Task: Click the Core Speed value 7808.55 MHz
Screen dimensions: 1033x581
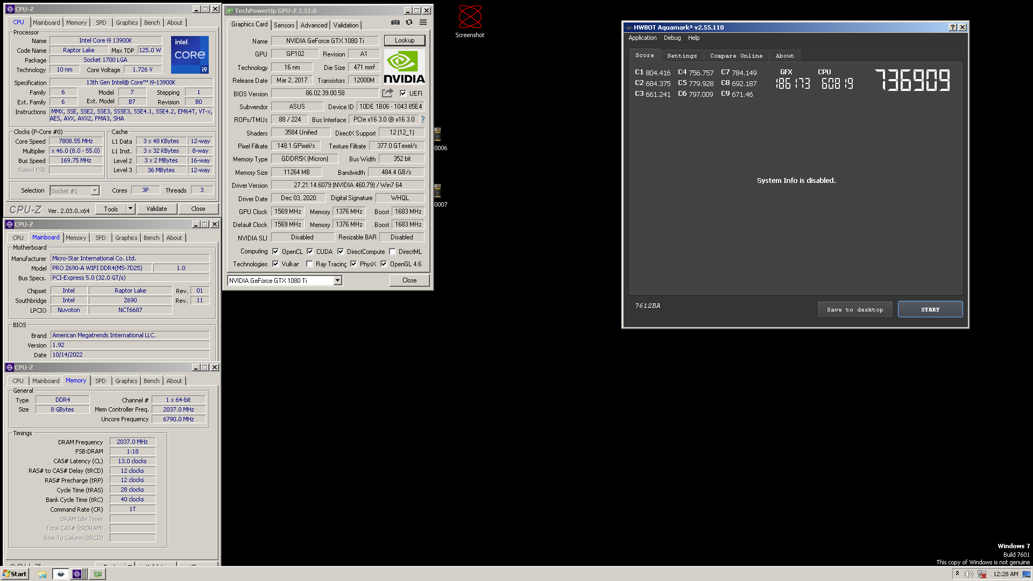Action: coord(76,141)
